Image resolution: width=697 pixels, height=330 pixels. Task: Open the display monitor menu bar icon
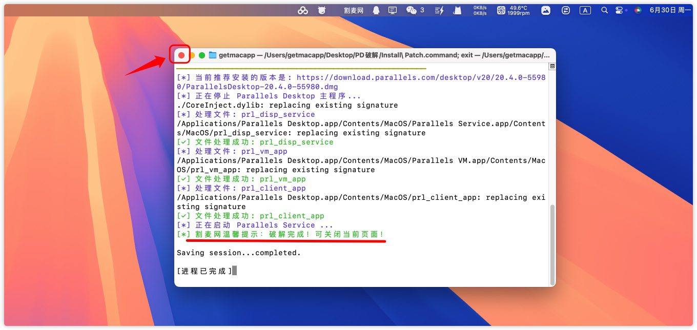[393, 10]
